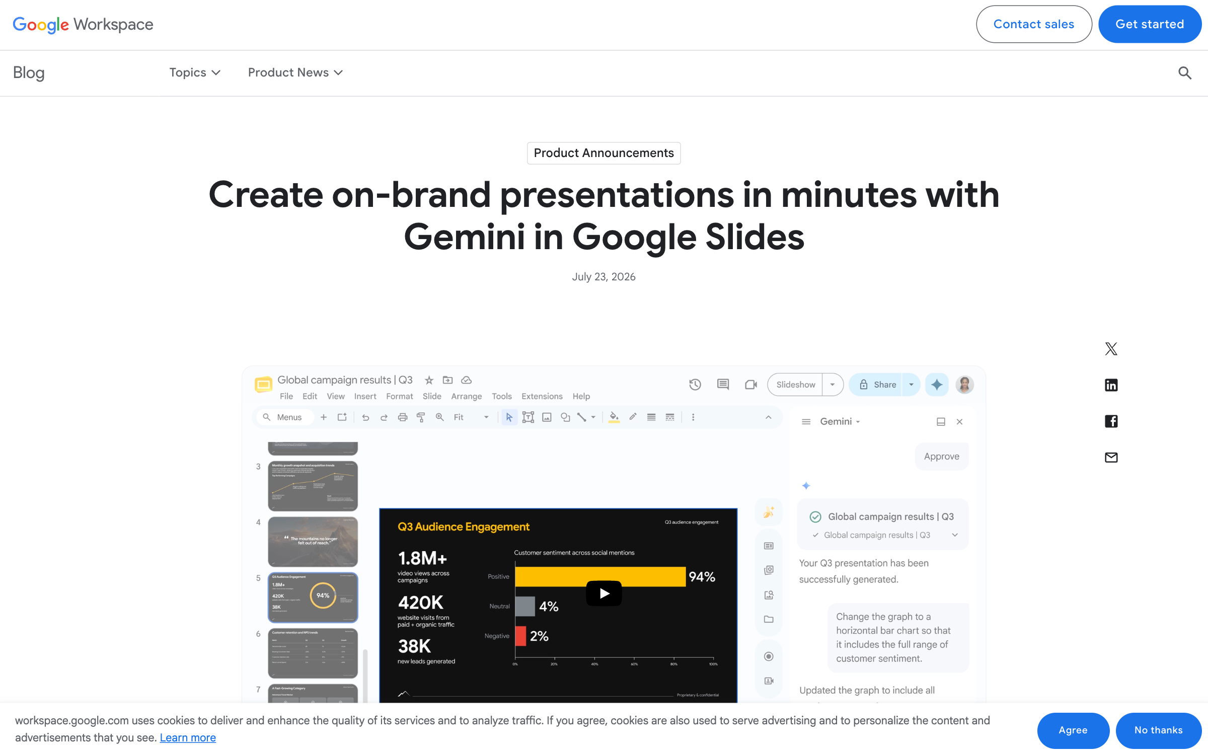Select slide 4 mountains thumbnail

coord(313,542)
